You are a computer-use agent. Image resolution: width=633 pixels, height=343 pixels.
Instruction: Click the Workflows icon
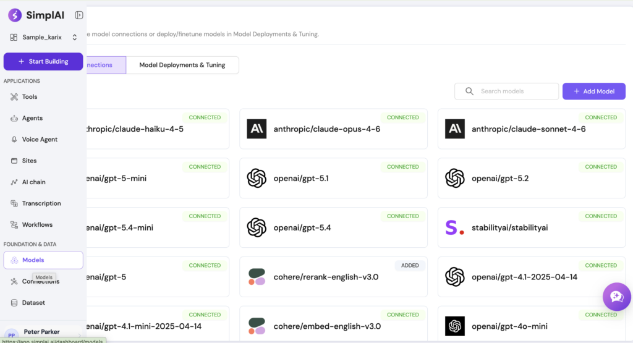pyautogui.click(x=14, y=225)
